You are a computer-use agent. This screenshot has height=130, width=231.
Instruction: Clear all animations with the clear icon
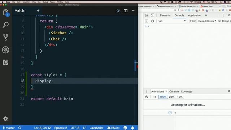click(x=147, y=97)
